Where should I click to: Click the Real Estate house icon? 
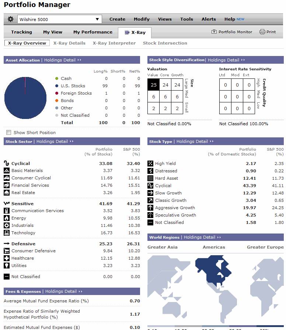7,193
